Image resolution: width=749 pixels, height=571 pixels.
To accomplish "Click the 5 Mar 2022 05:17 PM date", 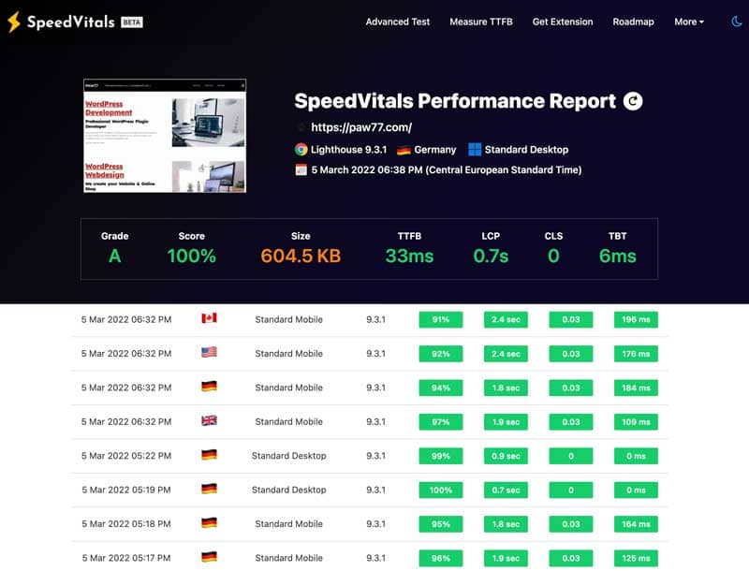I will [126, 558].
